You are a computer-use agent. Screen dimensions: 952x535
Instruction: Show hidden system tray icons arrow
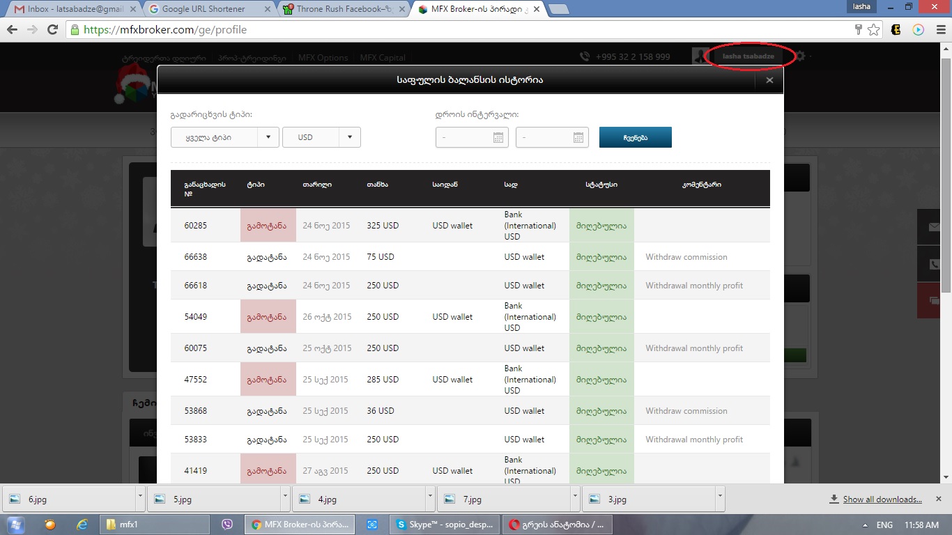click(865, 525)
